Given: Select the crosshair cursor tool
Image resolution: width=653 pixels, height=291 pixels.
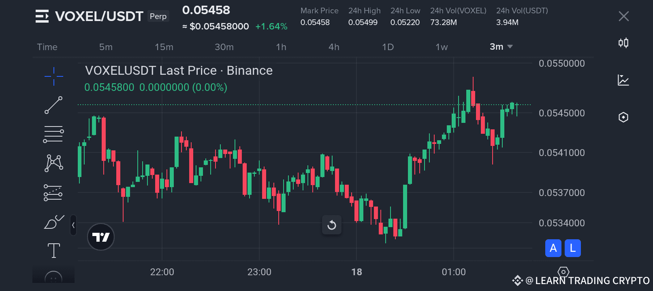Looking at the screenshot, I should tap(54, 76).
